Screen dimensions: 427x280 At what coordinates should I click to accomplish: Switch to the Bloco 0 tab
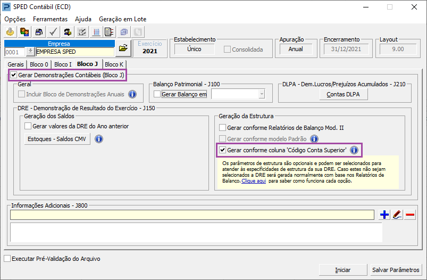pyautogui.click(x=39, y=64)
